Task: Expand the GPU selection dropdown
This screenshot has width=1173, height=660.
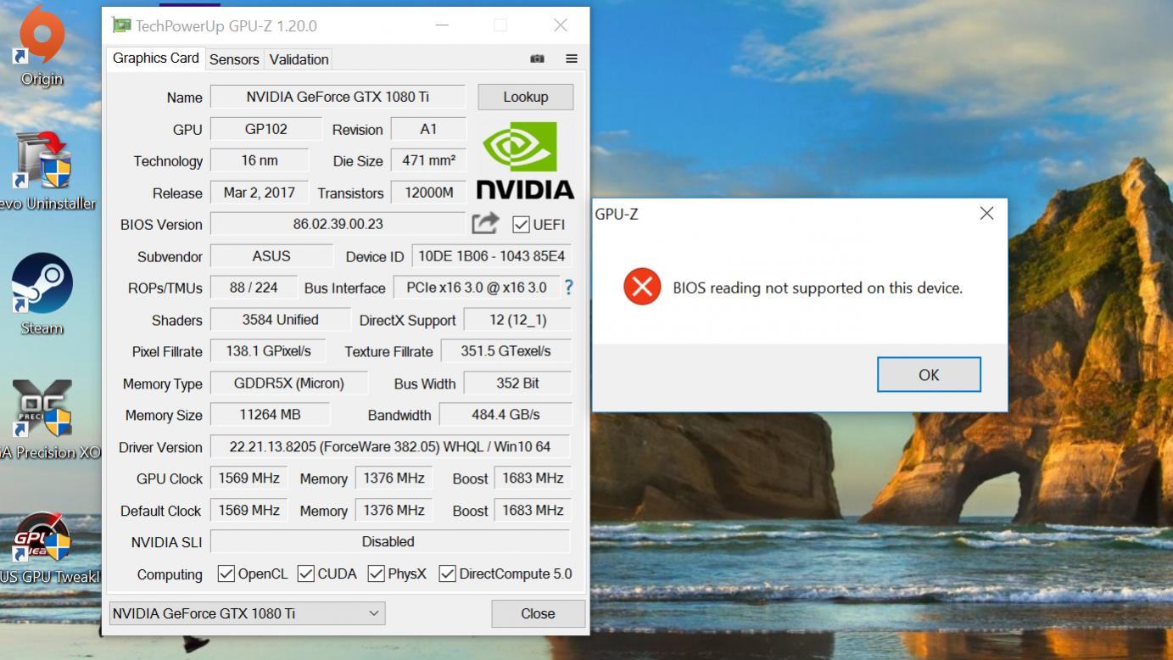Action: pos(247,613)
